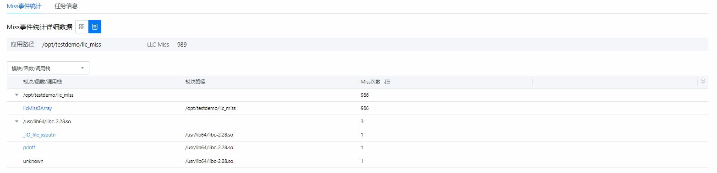This screenshot has width=717, height=173.
Task: Select module path cell of llcMiss3Array row
Action: 210,109
